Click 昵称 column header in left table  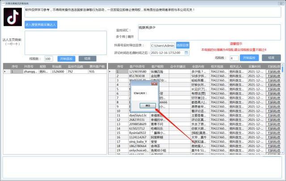pos(43,66)
